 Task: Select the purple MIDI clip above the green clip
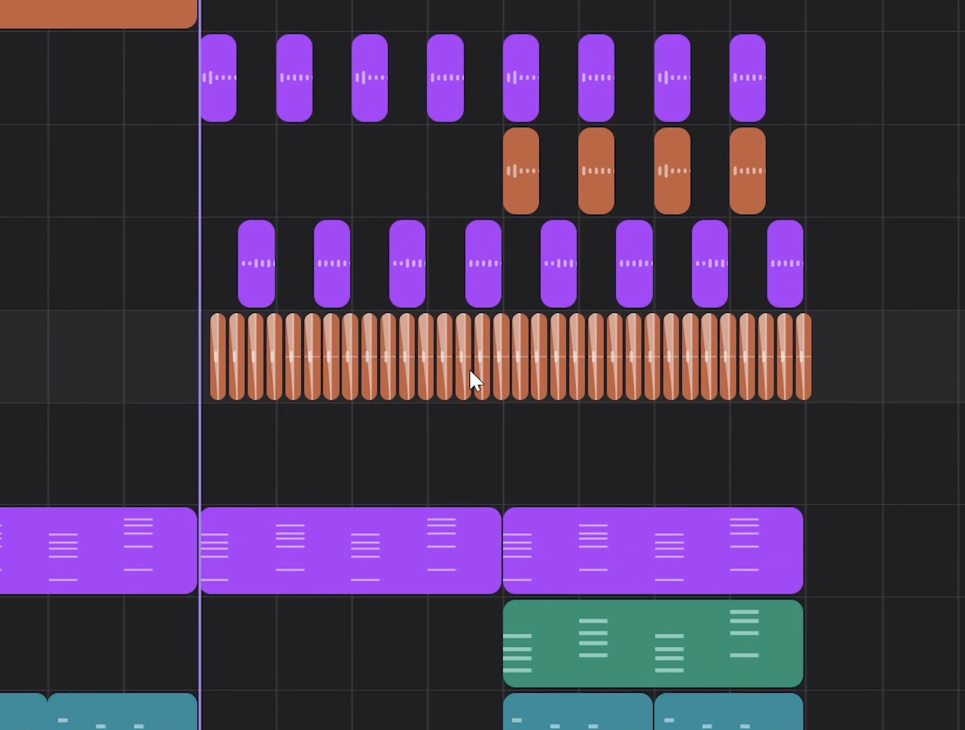click(x=653, y=550)
